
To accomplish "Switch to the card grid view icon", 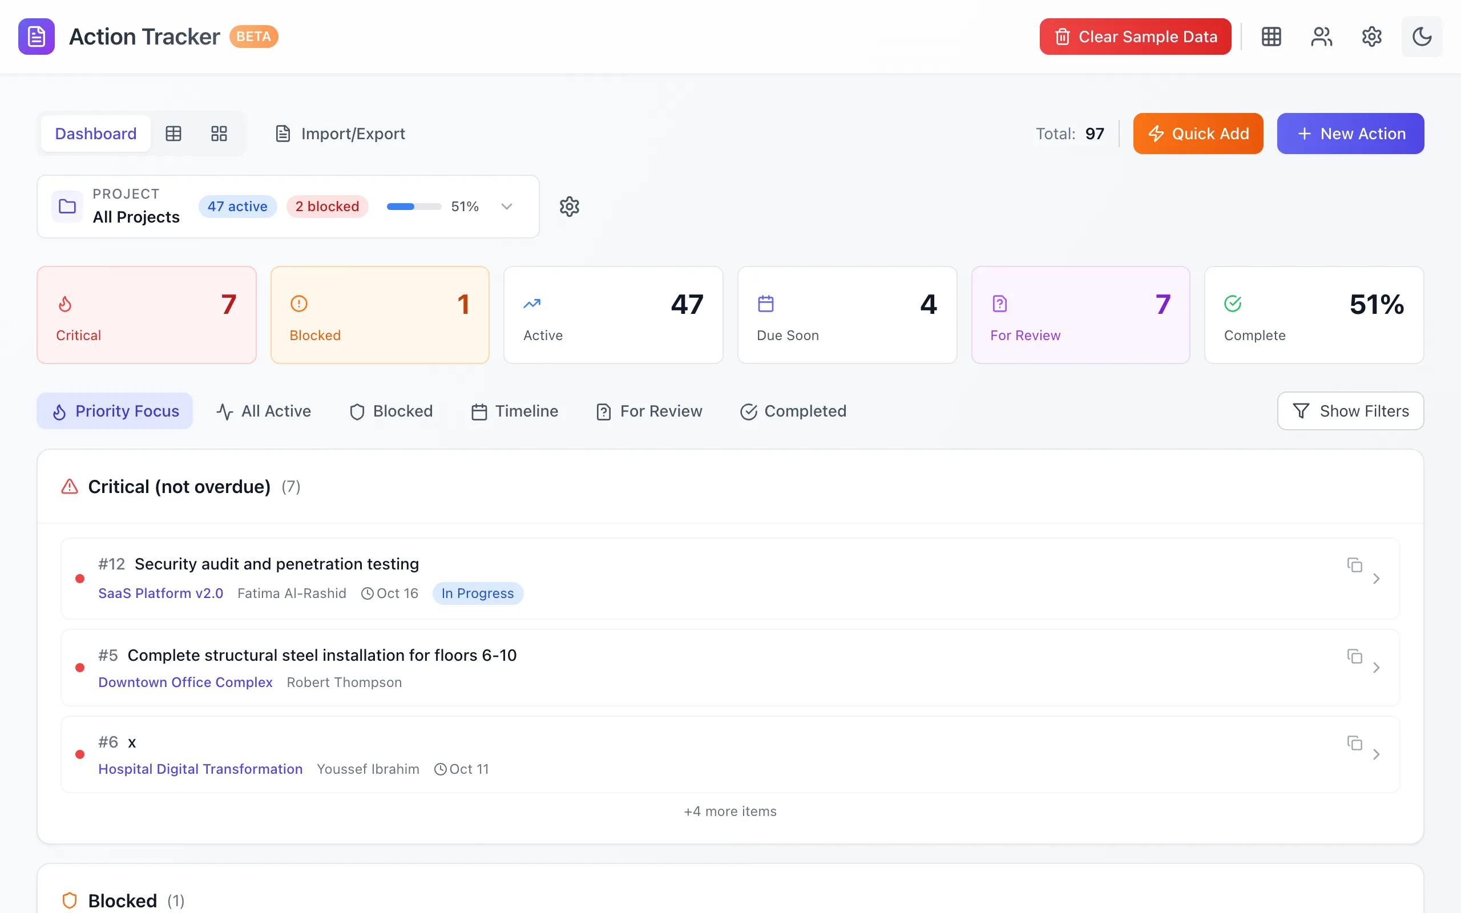I will 219,134.
